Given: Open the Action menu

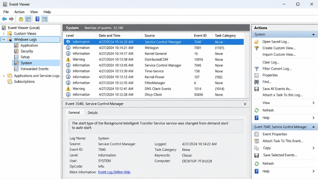Looking at the screenshot, I should pyautogui.click(x=19, y=12).
